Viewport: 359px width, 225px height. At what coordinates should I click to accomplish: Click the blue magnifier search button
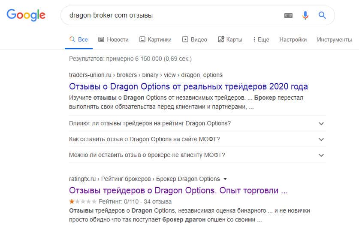pos(322,15)
